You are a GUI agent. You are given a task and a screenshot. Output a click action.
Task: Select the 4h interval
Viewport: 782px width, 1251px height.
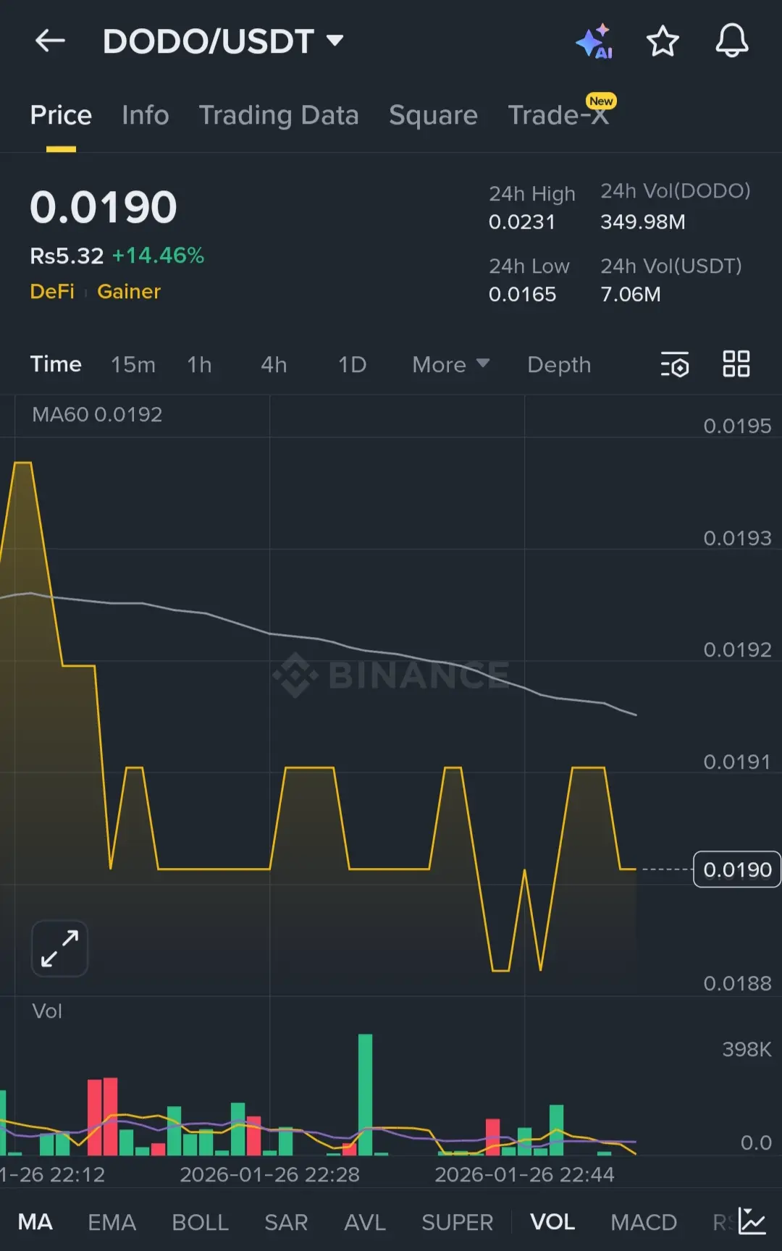click(274, 364)
